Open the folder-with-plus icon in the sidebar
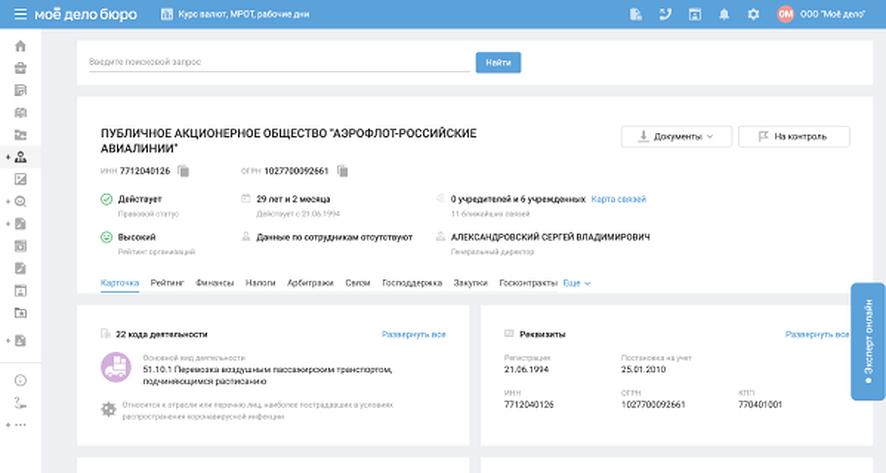Viewport: 886px width, 473px height. click(21, 313)
